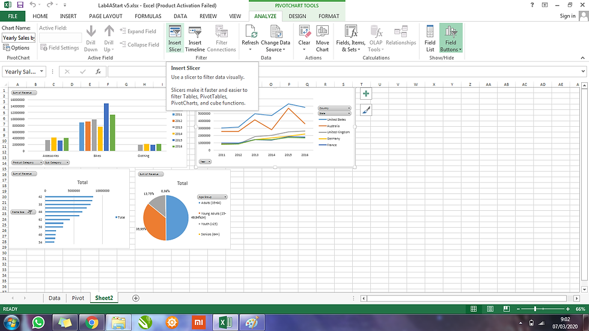Click the Move Chart button
The image size is (589, 331).
pyautogui.click(x=322, y=38)
